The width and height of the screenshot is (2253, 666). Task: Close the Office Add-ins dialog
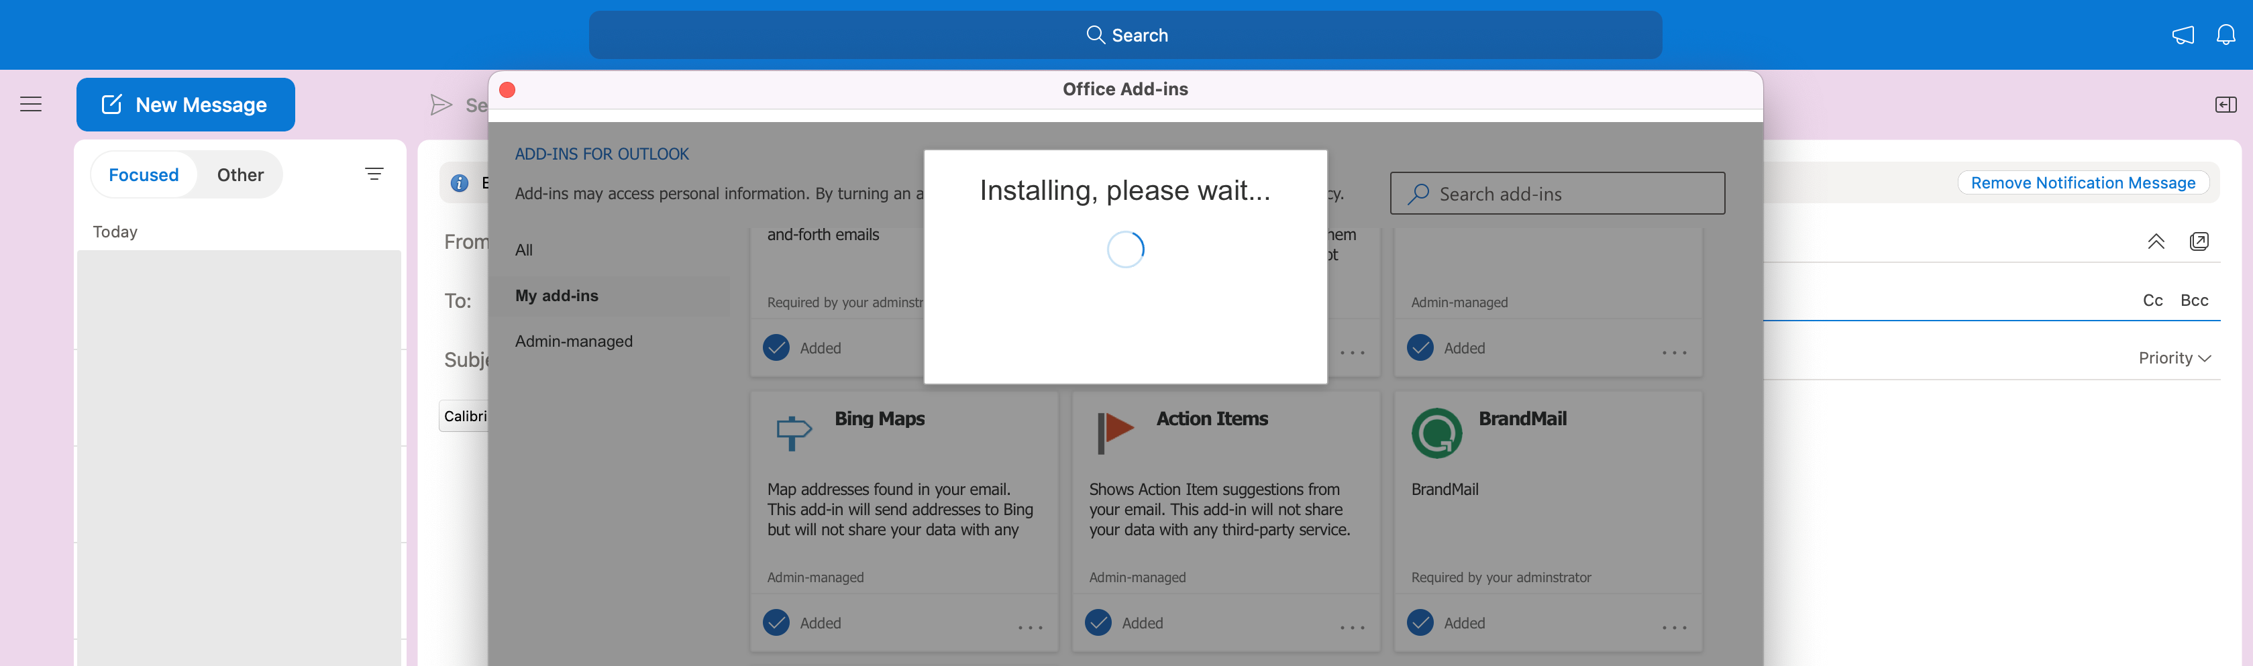click(507, 90)
